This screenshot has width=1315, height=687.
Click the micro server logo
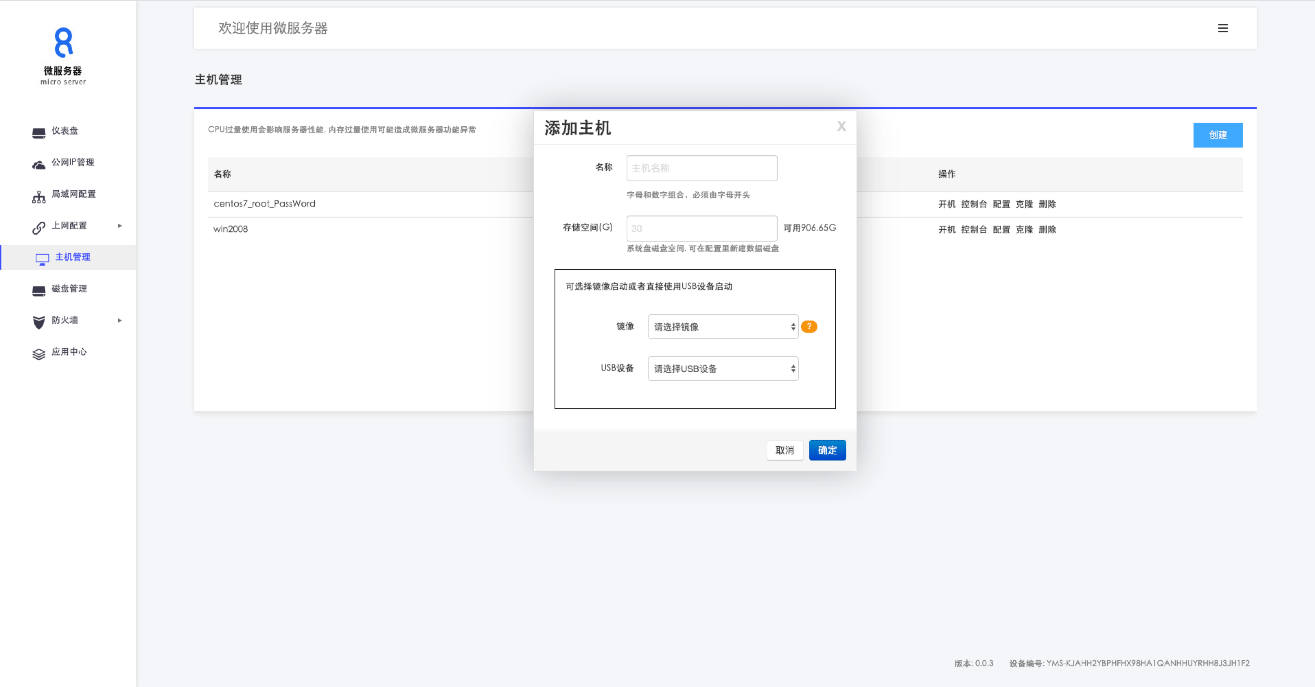63,56
